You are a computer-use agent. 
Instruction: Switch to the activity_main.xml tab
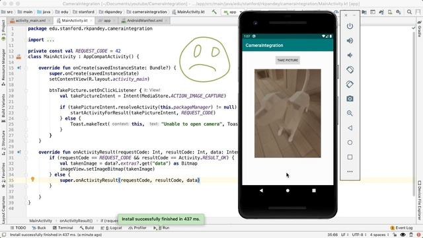30,20
